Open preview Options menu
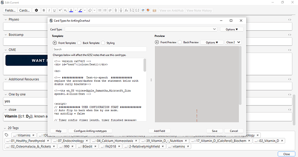 (212, 42)
